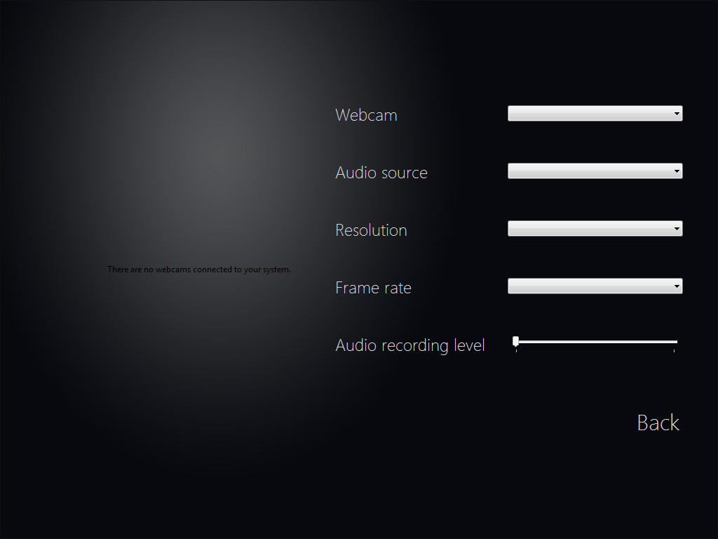The image size is (718, 539).
Task: Open the Webcam dropdown list
Action: coord(595,114)
